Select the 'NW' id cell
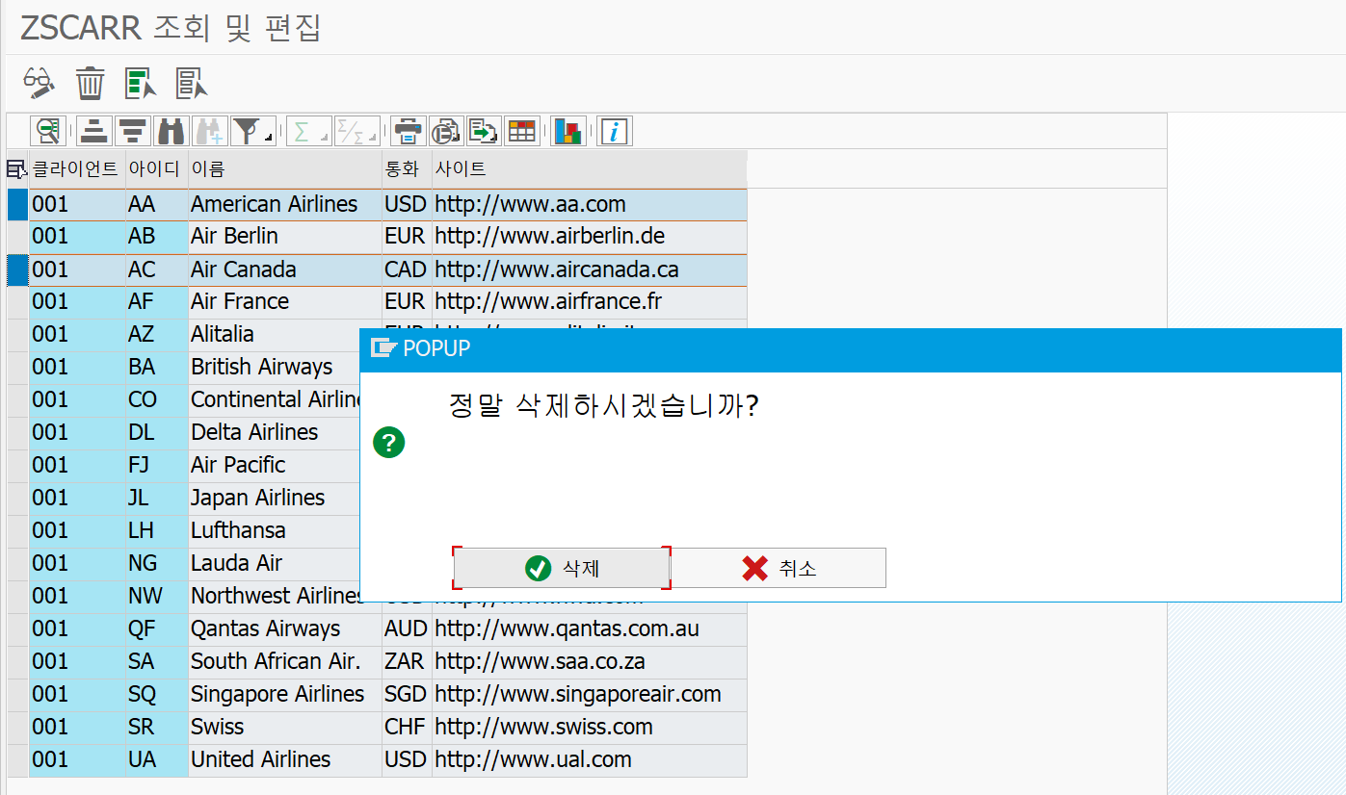 [x=157, y=597]
